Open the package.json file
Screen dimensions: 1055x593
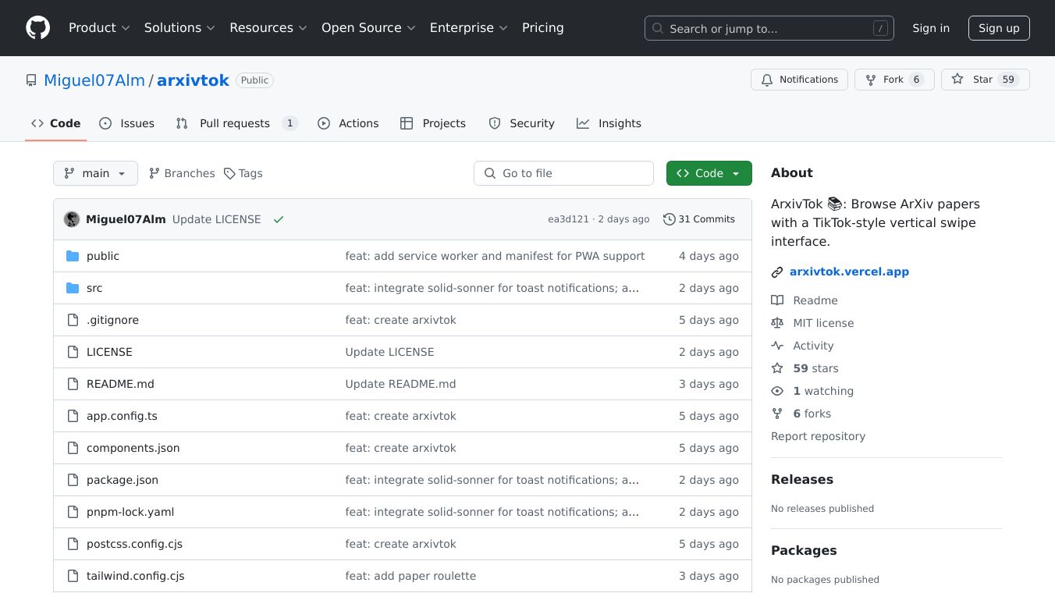click(123, 480)
